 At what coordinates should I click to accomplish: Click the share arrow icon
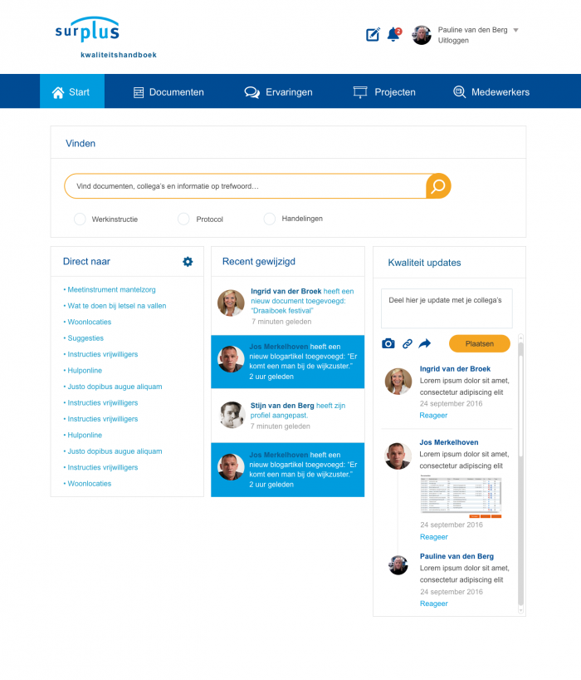(425, 344)
